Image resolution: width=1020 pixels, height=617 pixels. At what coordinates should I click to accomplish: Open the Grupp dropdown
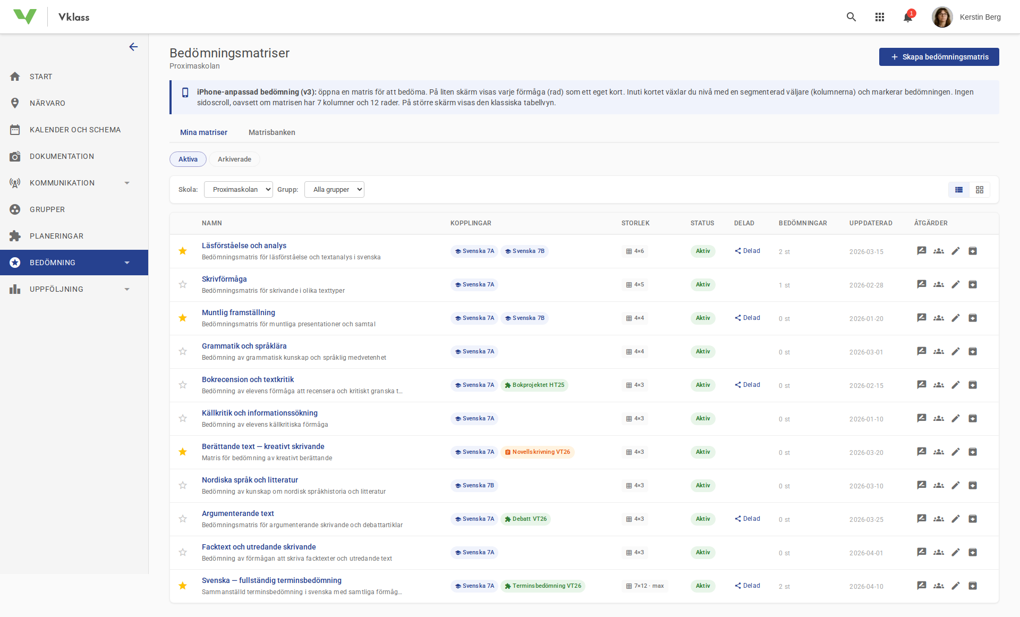tap(334, 189)
